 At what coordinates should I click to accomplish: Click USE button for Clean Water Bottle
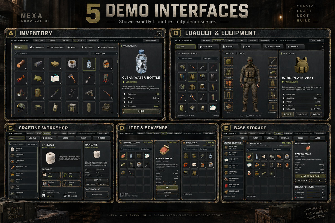pos(141,111)
